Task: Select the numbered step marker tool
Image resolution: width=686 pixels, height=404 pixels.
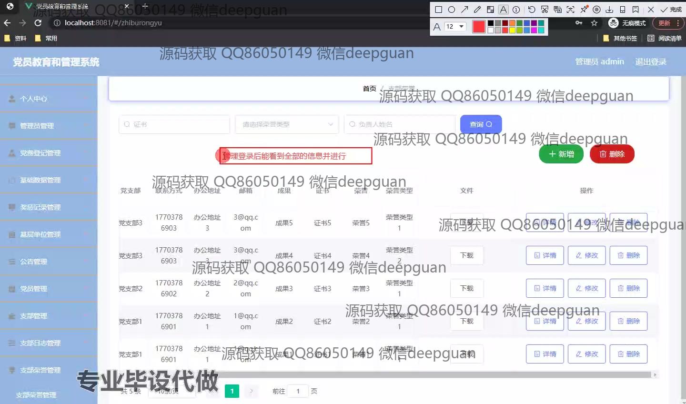Action: point(516,10)
